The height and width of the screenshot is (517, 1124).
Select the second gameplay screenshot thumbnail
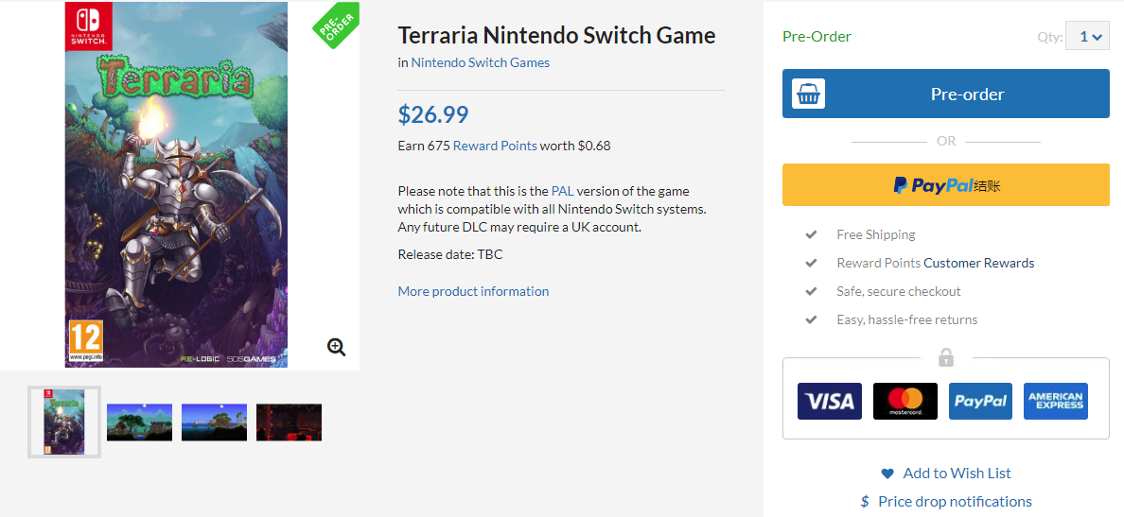(214, 422)
